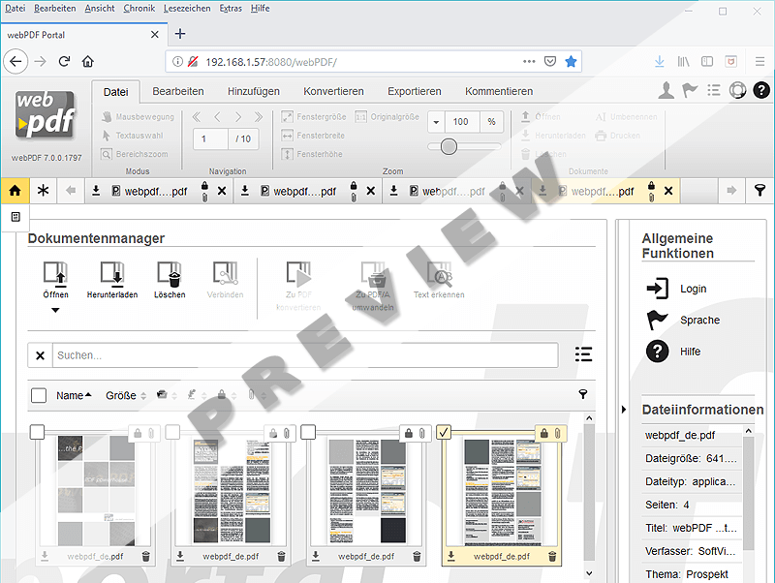Open the Exportieren ribbon tab
This screenshot has width=775, height=583.
coord(414,91)
